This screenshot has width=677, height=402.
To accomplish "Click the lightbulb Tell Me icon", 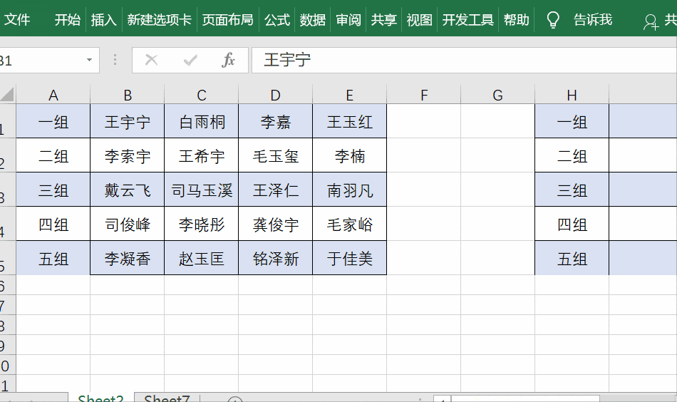I will click(x=553, y=20).
